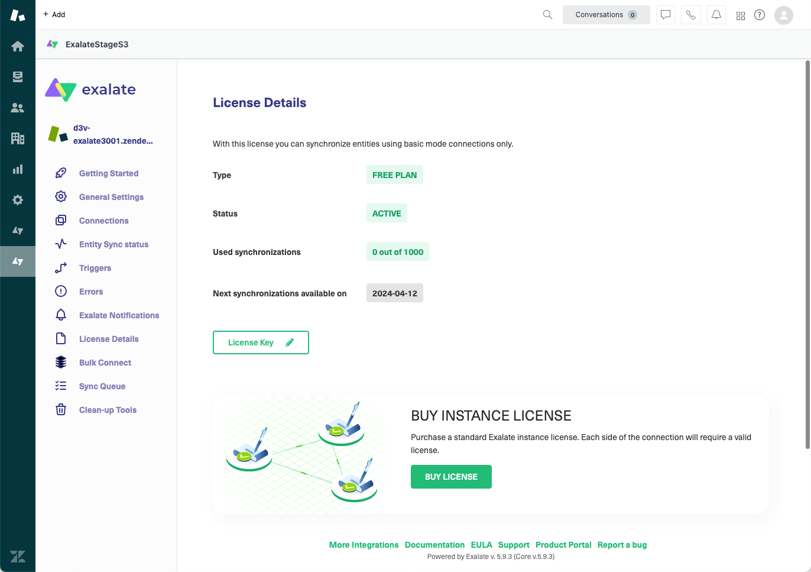Viewport: 811px width, 572px height.
Task: Open Bulk Connect menu item
Action: [105, 363]
